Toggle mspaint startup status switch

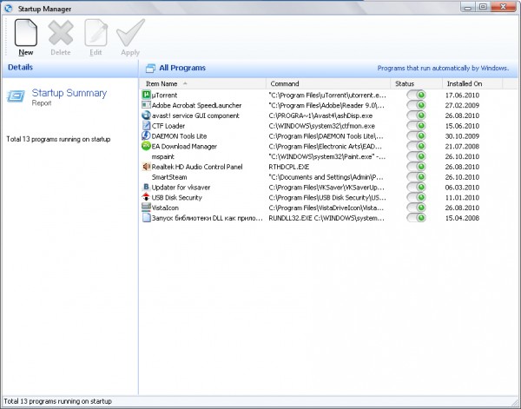[416, 156]
